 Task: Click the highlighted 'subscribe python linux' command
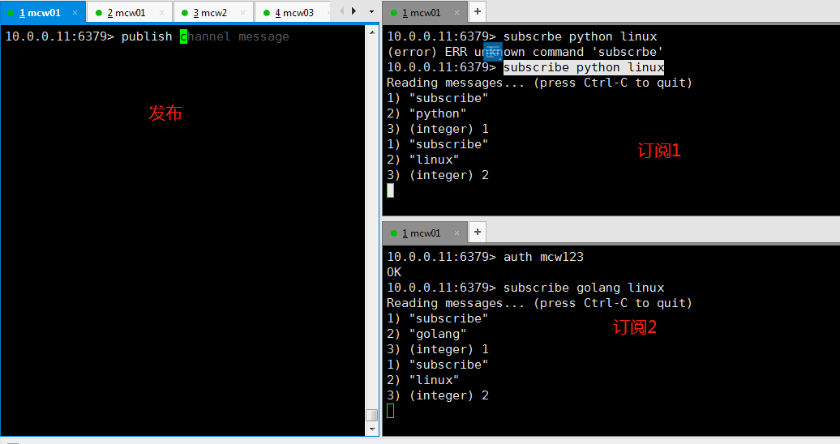(584, 67)
